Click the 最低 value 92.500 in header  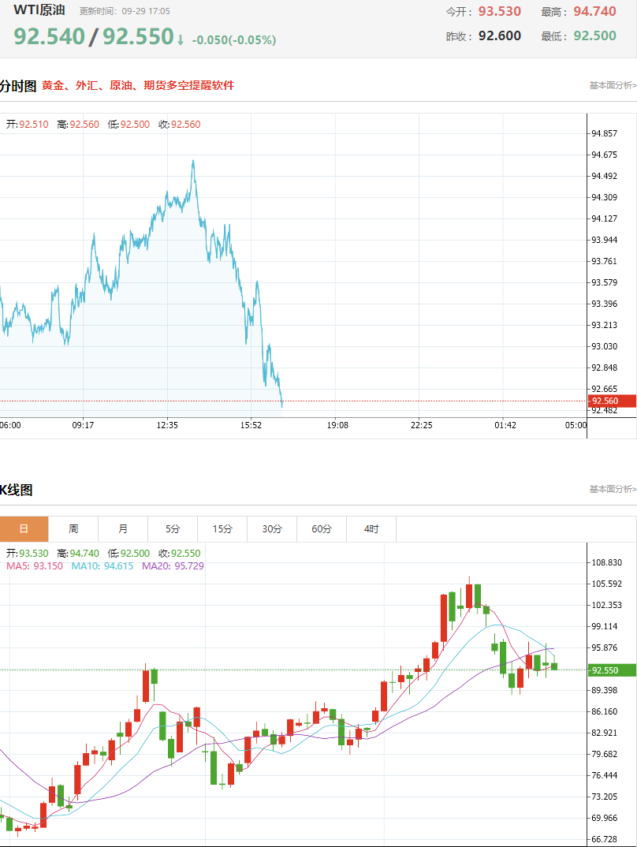pos(595,35)
